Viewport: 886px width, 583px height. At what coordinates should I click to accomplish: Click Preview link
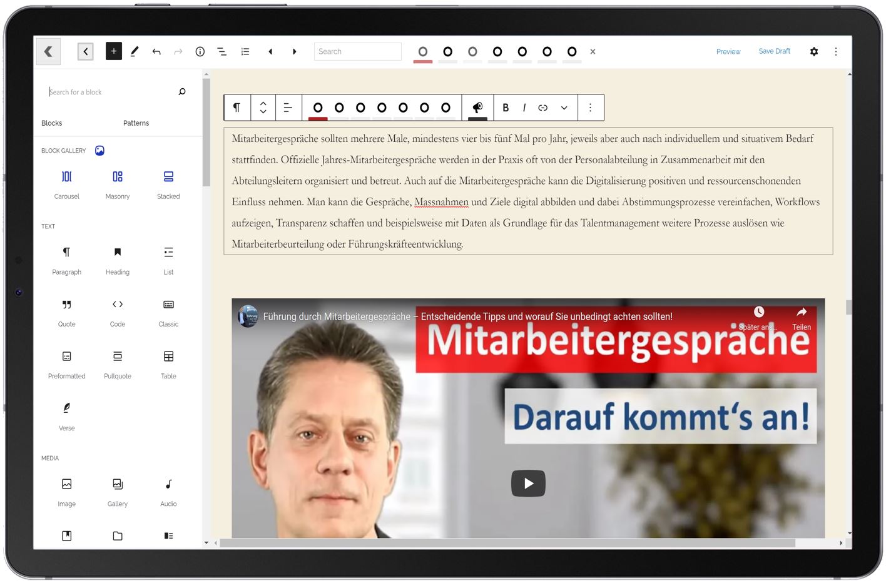click(728, 52)
